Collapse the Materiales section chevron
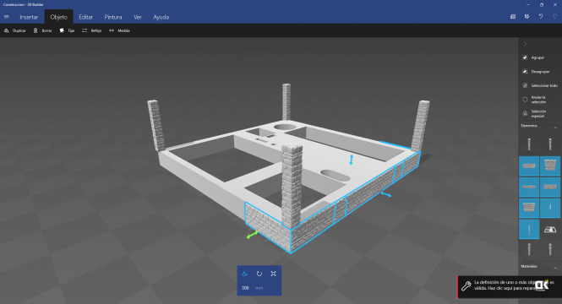The image size is (562, 304). pyautogui.click(x=555, y=269)
